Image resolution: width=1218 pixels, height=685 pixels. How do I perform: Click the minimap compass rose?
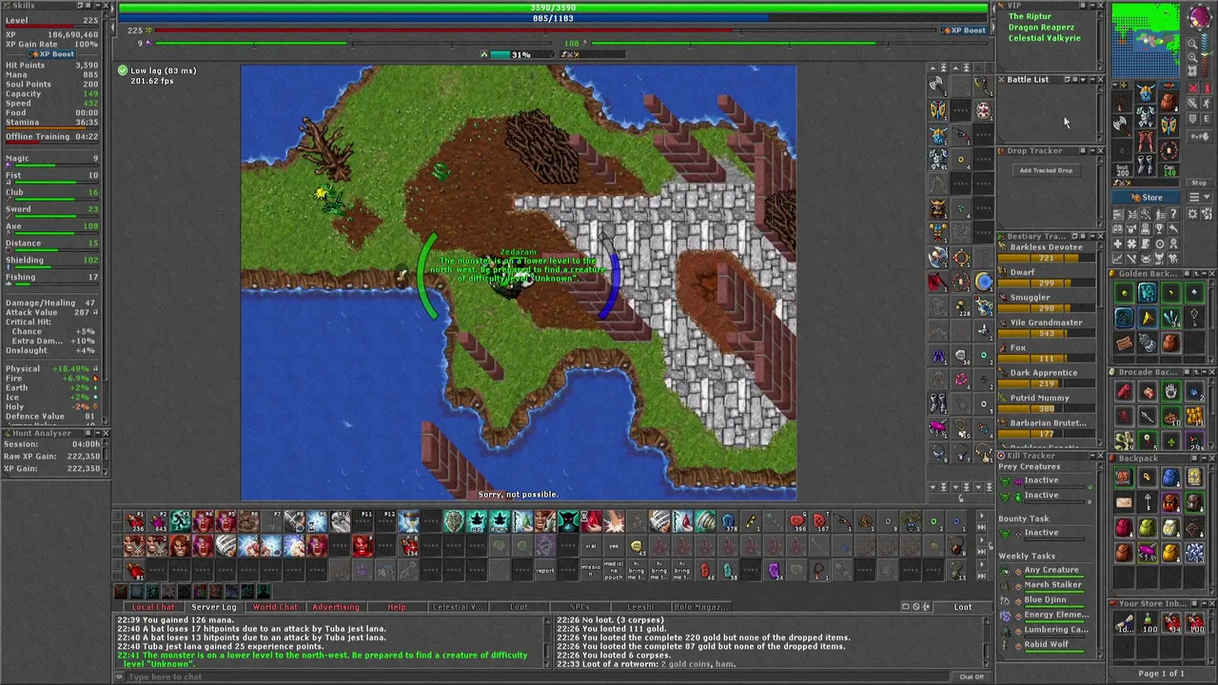coord(1200,17)
